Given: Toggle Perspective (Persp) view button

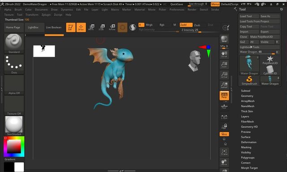Looking at the screenshot, I should [224, 96].
